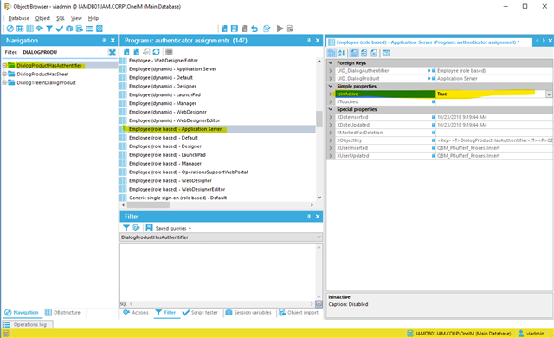Viewport: 554px width, 338px height.
Task: Click the grid view icon in assignments toolbar
Action: [x=170, y=52]
